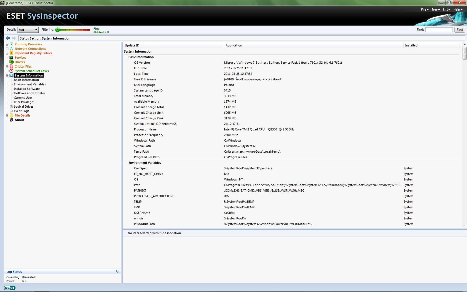Click the About tree icon

tap(11, 120)
